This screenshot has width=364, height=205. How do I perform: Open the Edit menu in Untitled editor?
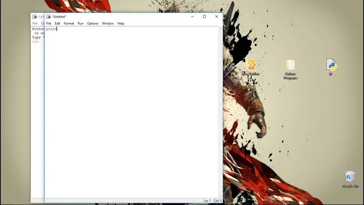click(x=57, y=23)
